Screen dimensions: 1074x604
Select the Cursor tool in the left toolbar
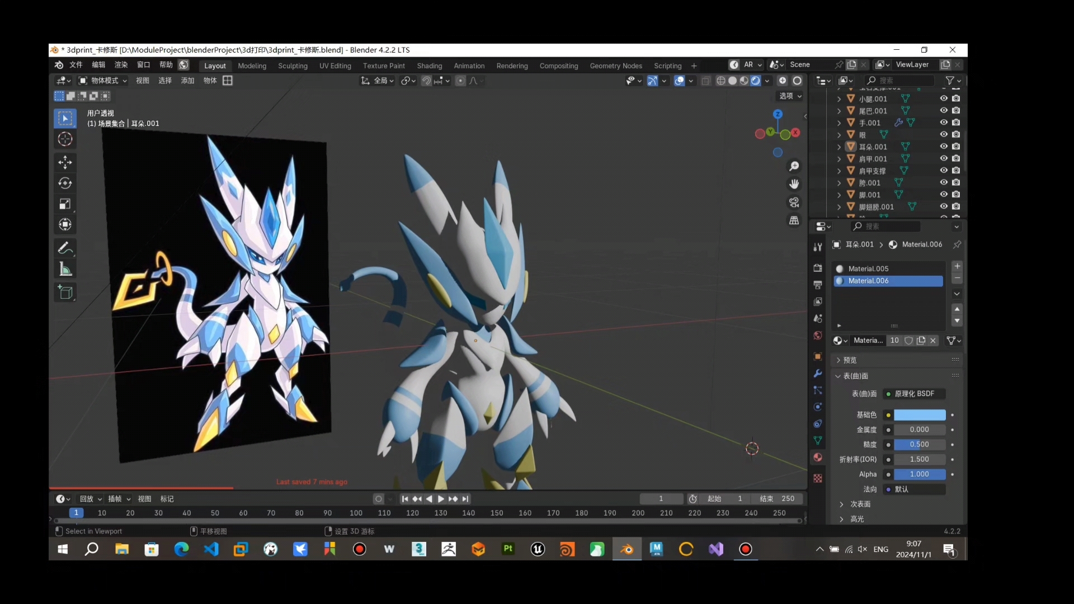[x=65, y=139]
